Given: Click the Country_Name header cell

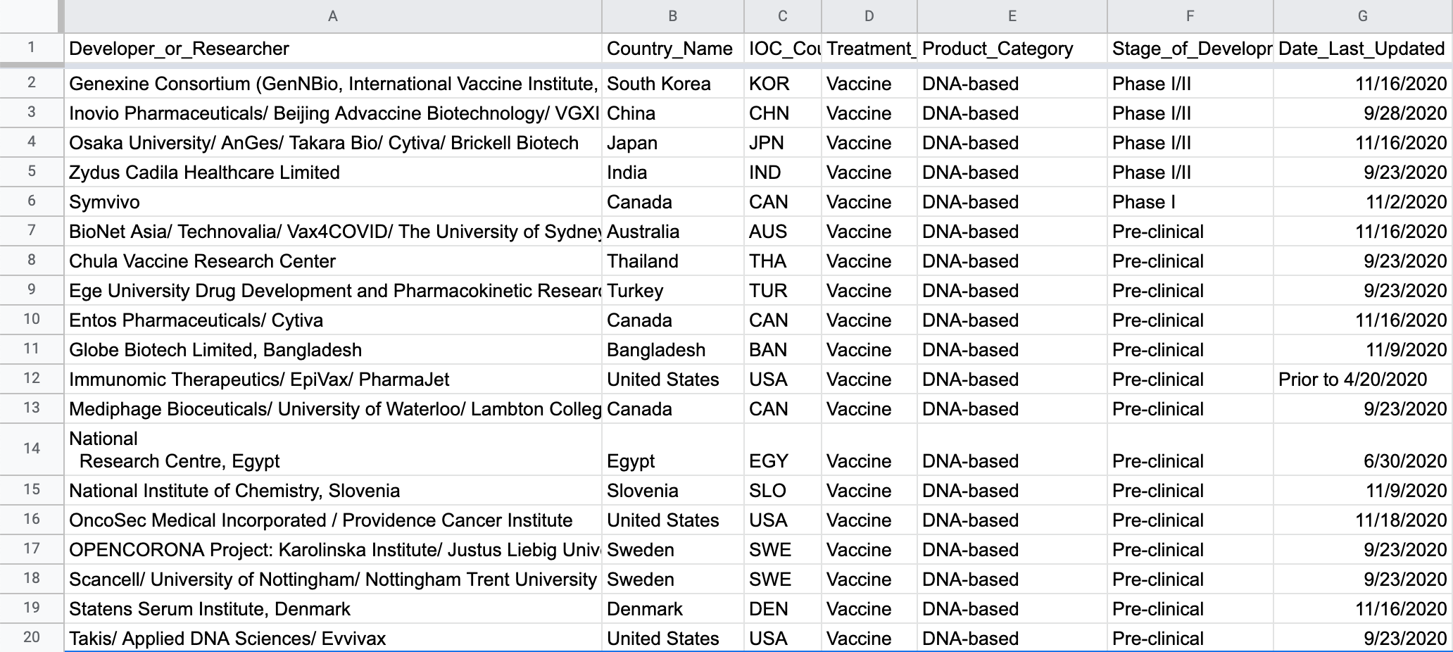Looking at the screenshot, I should point(669,49).
